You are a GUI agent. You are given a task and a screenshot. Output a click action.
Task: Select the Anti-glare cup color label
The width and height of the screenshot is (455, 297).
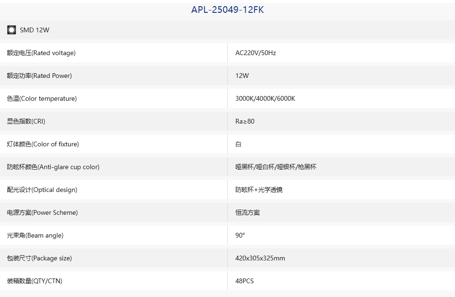53,167
